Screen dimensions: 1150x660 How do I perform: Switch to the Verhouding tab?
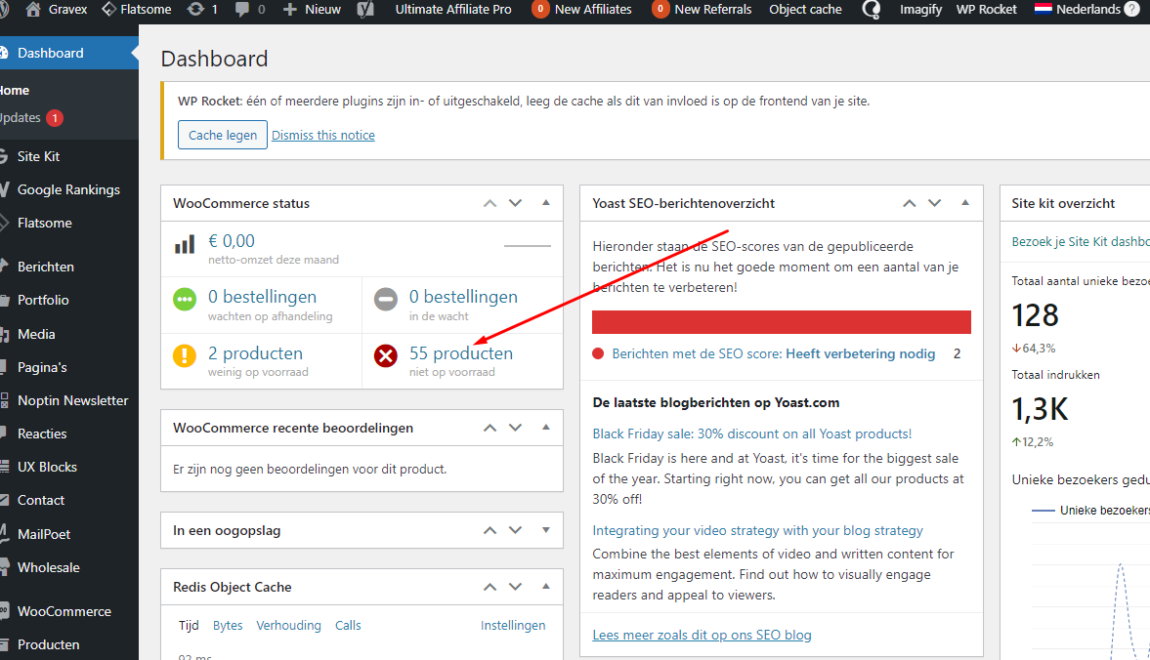pyautogui.click(x=288, y=626)
